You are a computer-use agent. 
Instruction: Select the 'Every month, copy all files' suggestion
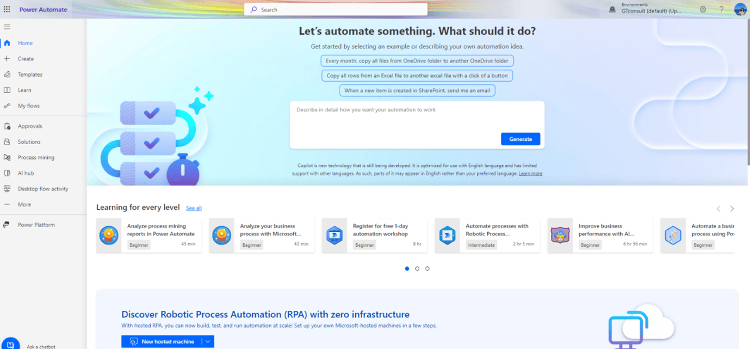[417, 61]
